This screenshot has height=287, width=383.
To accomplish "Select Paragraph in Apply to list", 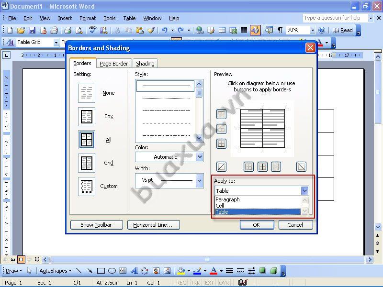I will [258, 199].
